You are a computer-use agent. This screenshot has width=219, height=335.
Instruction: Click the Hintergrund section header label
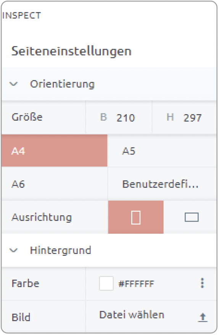tap(61, 250)
